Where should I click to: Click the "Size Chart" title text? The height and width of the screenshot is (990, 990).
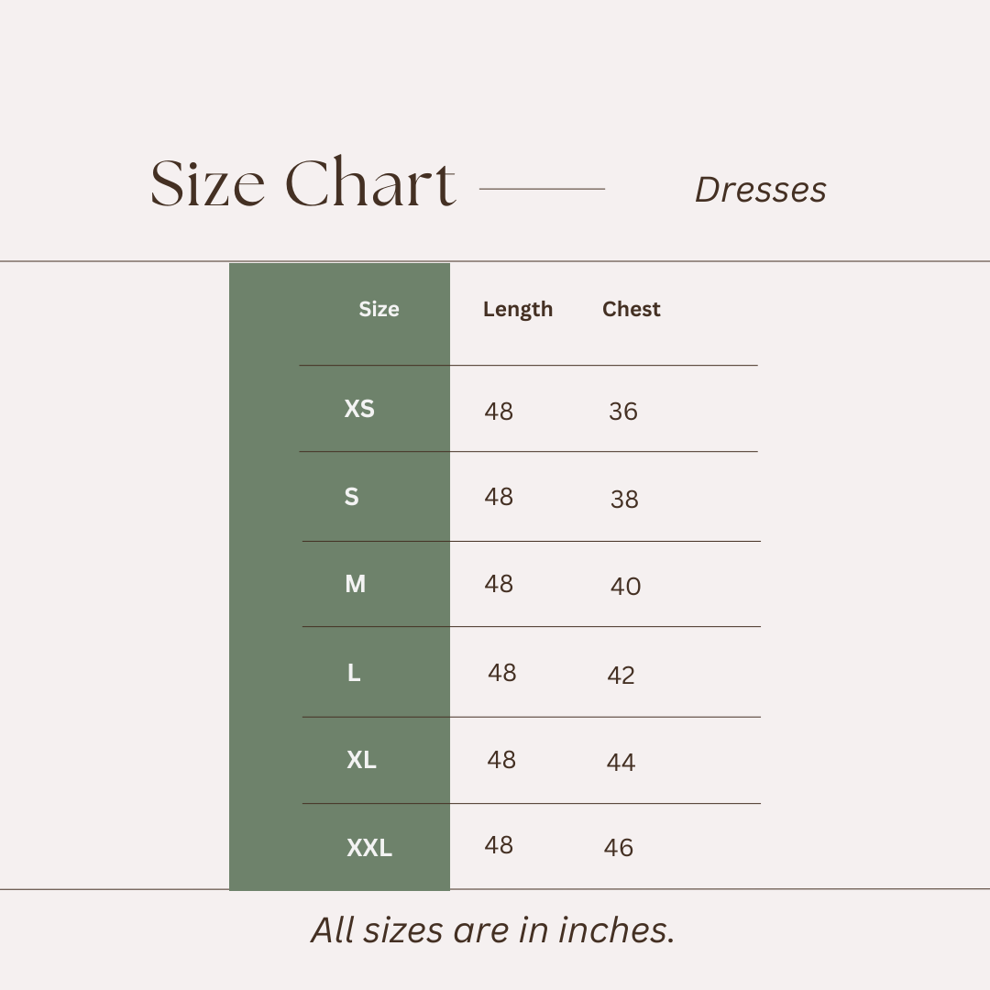pos(302,184)
